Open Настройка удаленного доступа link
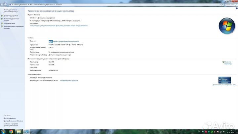 [11, 20]
